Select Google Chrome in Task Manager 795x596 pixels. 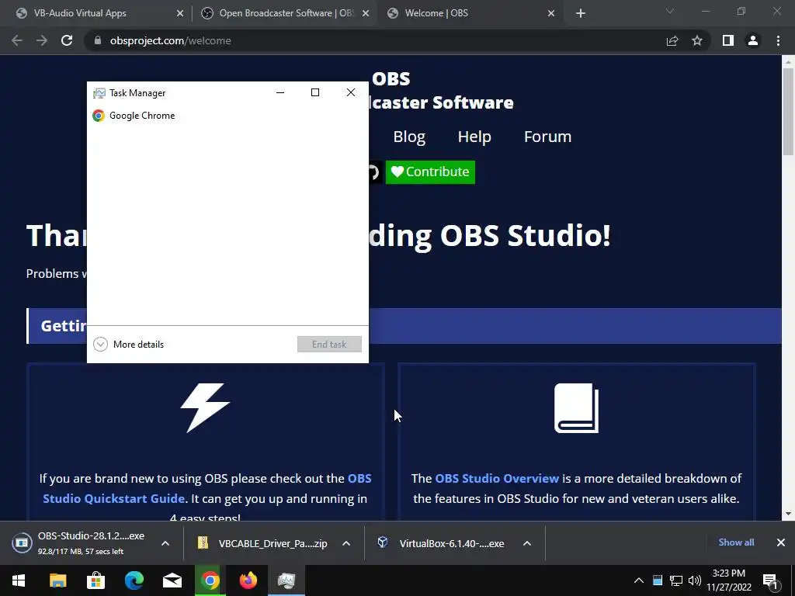click(x=227, y=116)
